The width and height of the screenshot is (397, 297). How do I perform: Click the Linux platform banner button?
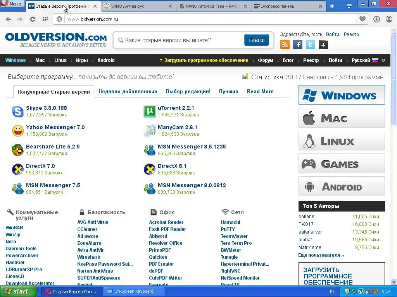pos(342,141)
